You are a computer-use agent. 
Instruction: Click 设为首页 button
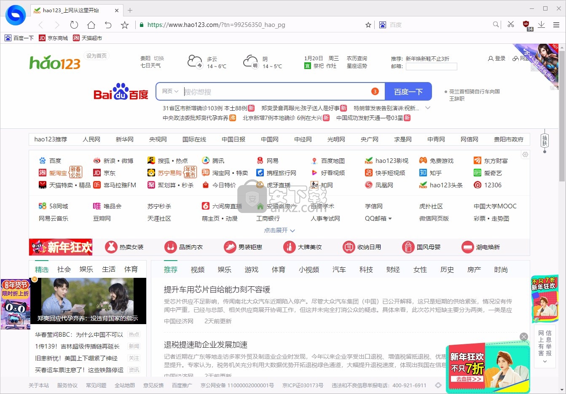point(97,56)
